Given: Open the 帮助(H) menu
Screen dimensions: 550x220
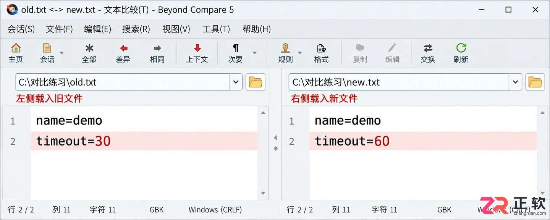Looking at the screenshot, I should pos(256,29).
